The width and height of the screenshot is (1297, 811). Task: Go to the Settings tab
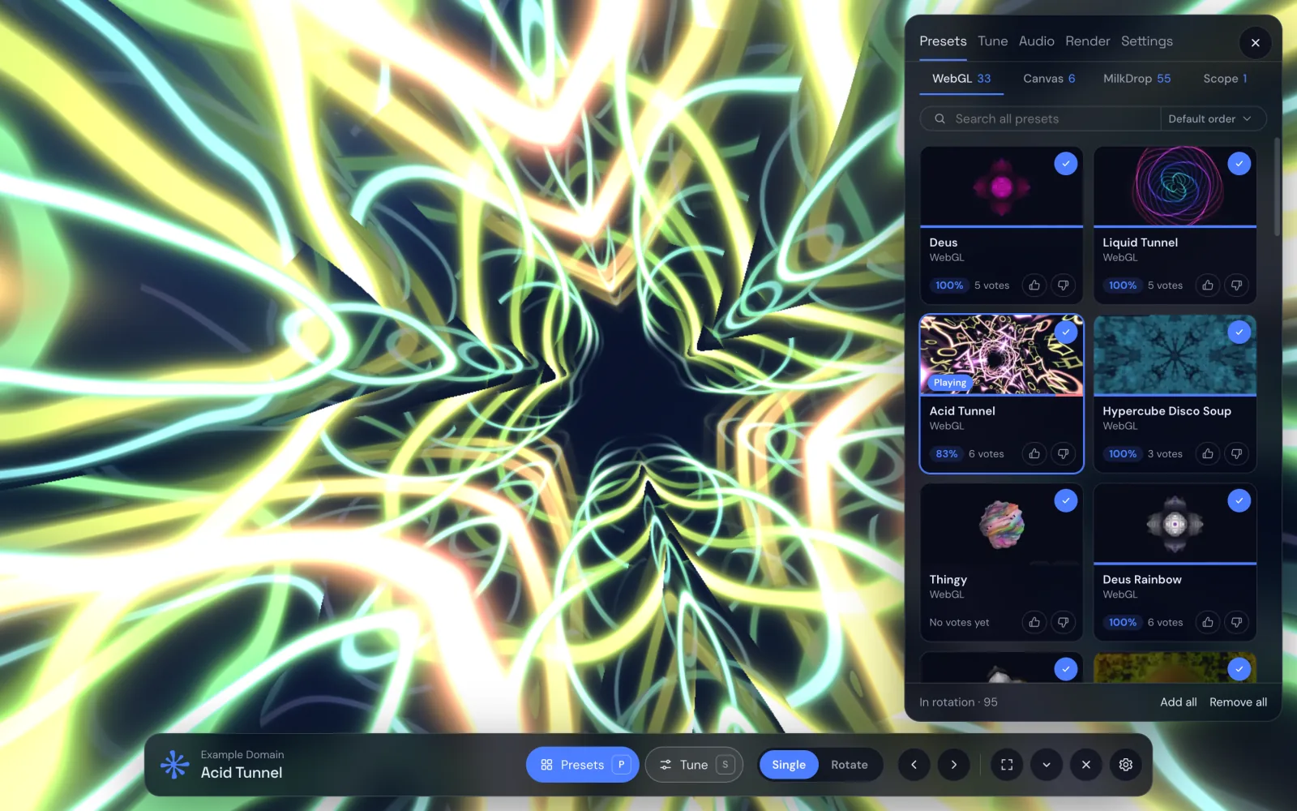1147,41
